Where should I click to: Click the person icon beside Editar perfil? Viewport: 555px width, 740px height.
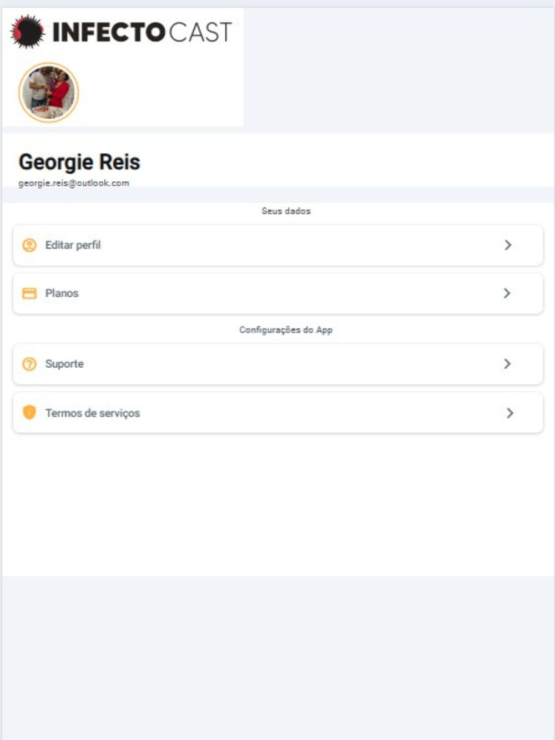pyautogui.click(x=29, y=245)
